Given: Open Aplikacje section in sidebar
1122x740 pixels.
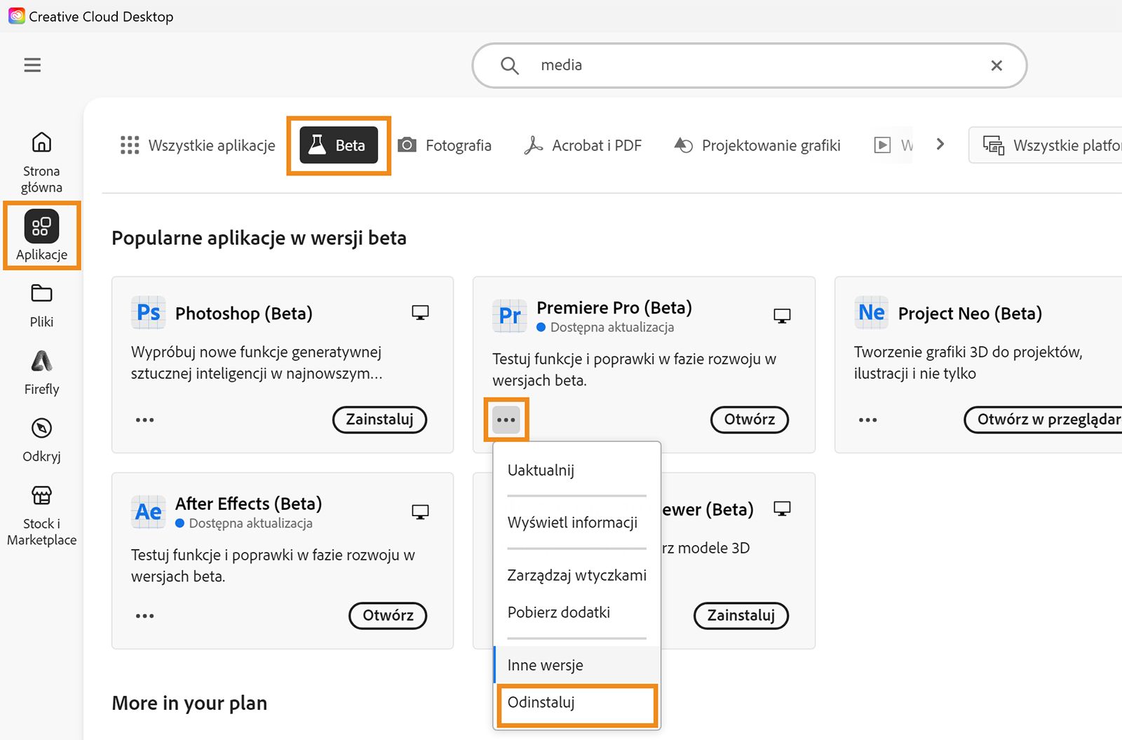Looking at the screenshot, I should (42, 236).
